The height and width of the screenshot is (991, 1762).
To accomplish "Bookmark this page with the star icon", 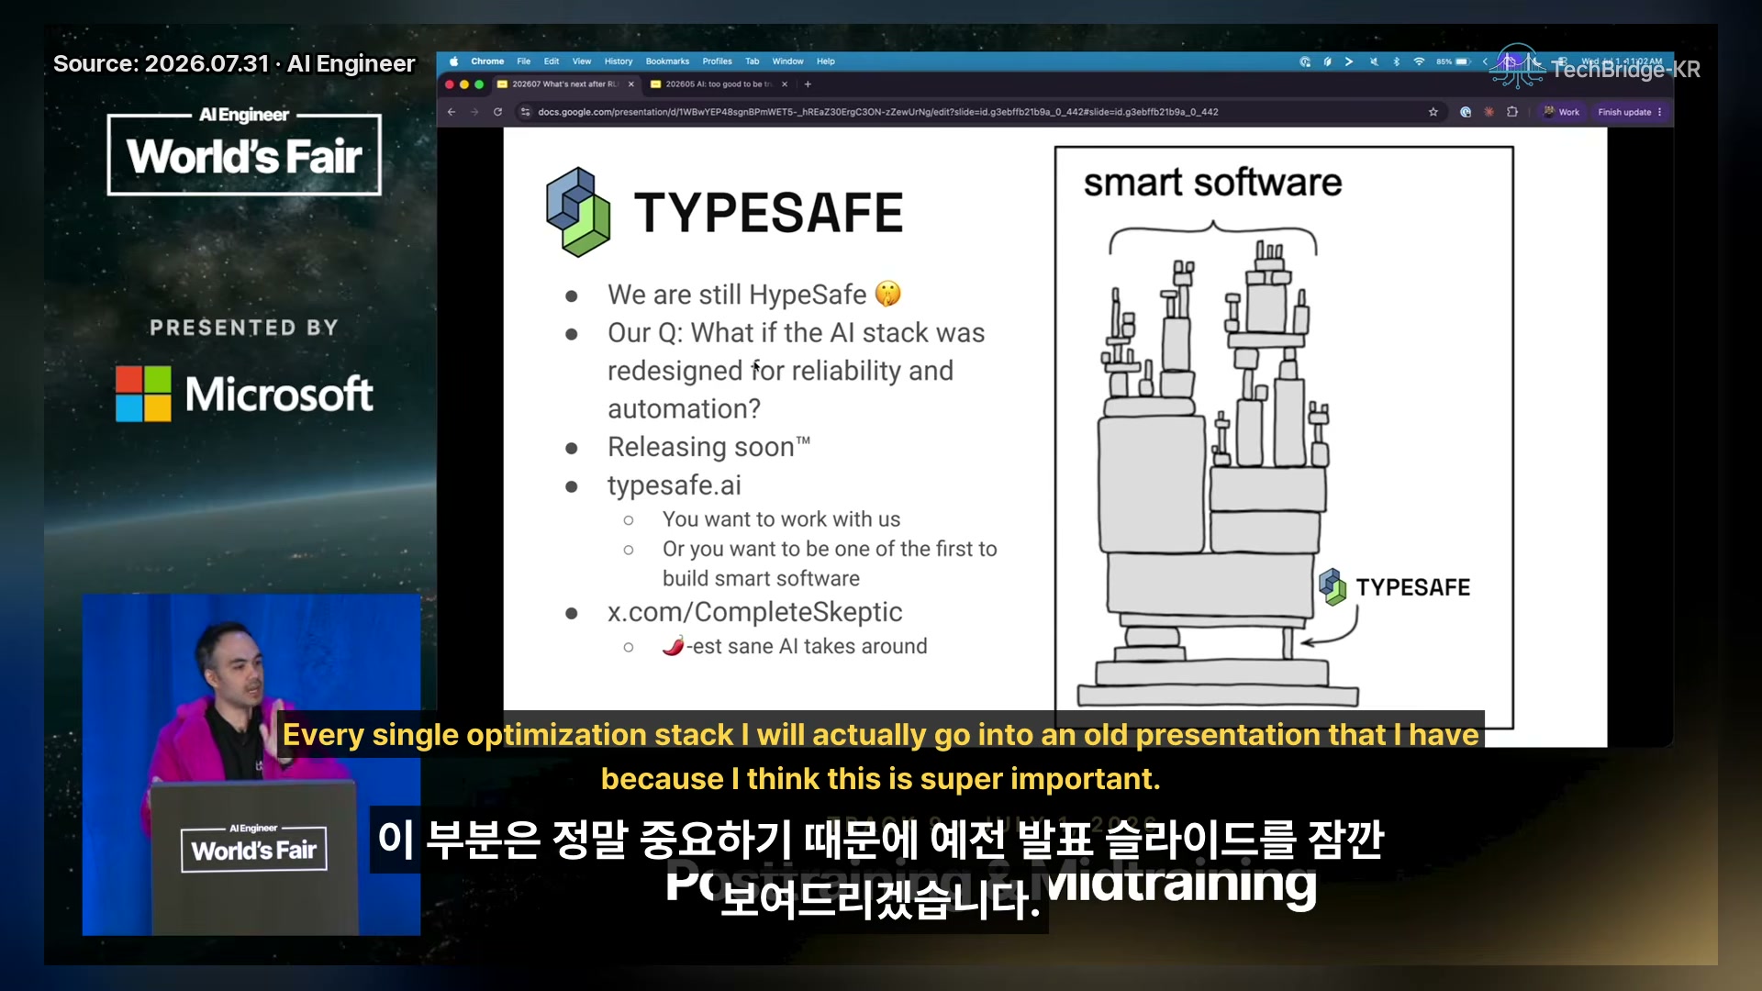I will (x=1433, y=112).
